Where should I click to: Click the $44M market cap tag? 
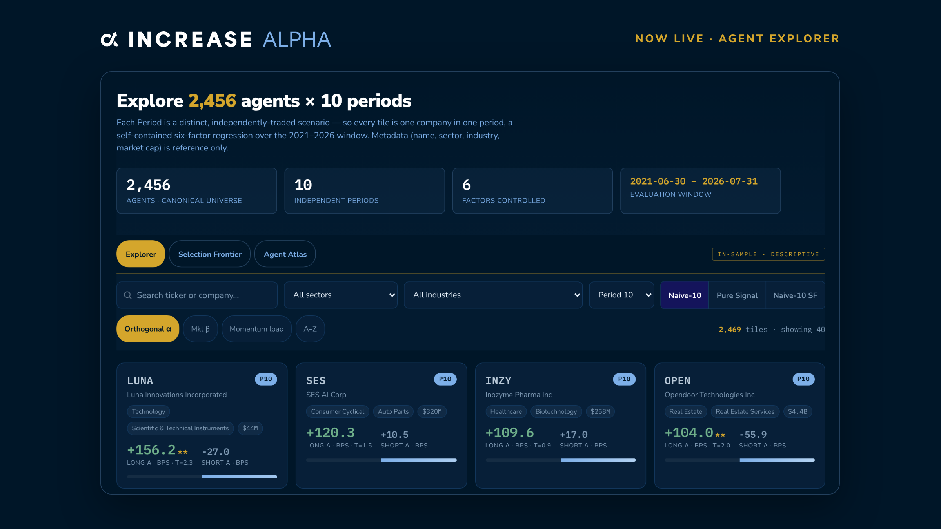(250, 428)
